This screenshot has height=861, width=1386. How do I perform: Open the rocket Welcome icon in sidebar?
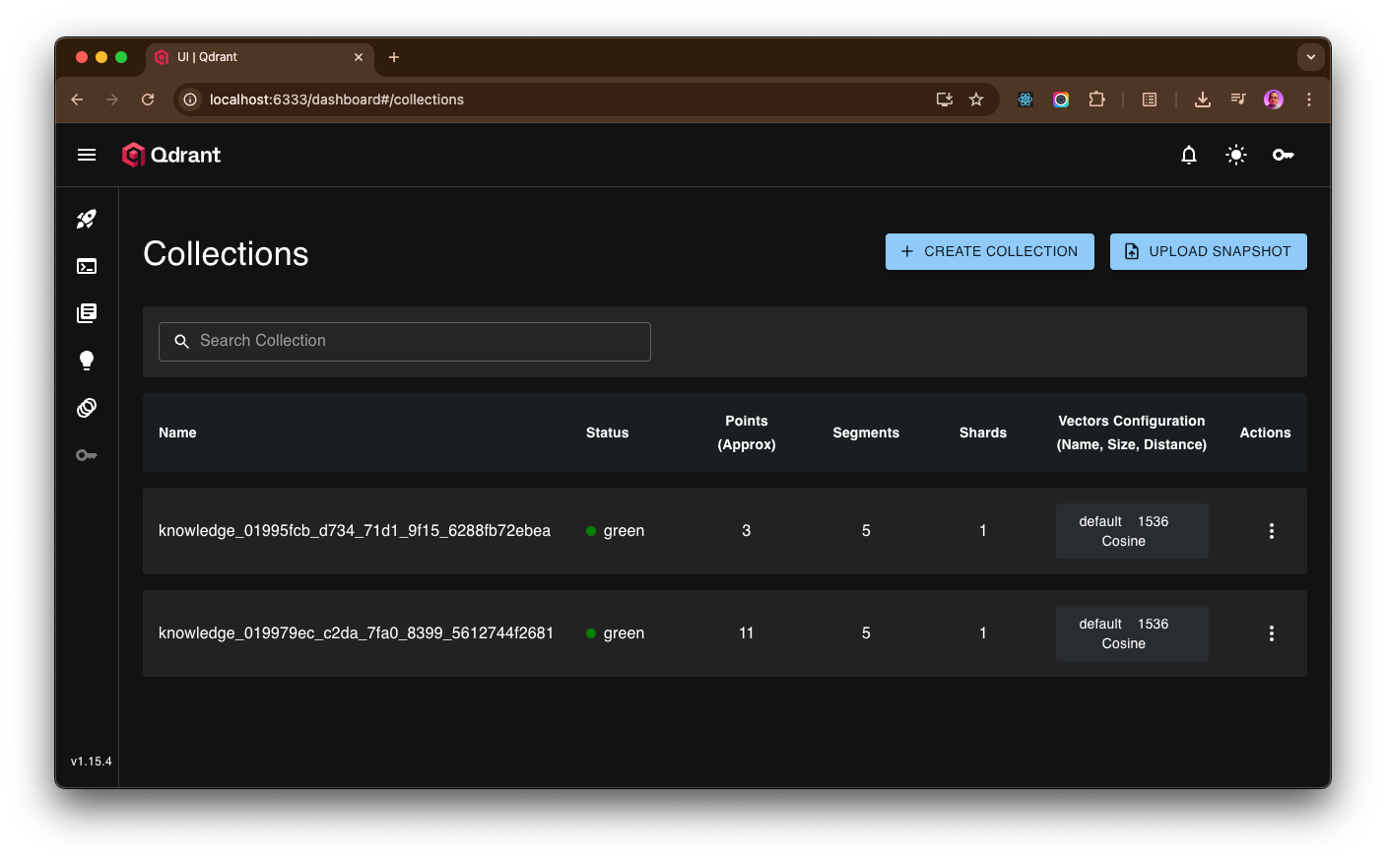[87, 219]
